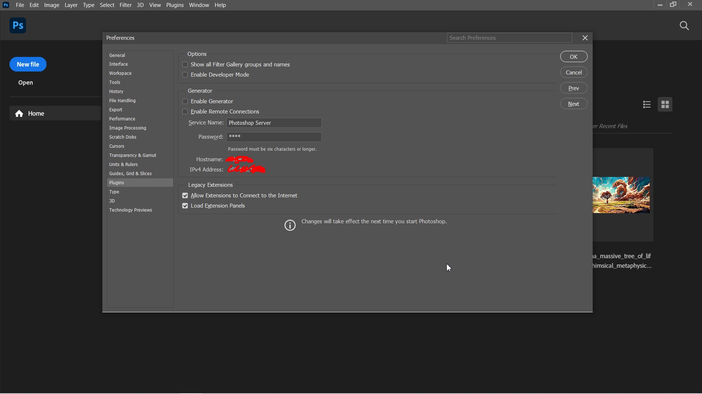Close the Preferences dialog with X
Viewport: 702px width, 394px height.
click(585, 38)
